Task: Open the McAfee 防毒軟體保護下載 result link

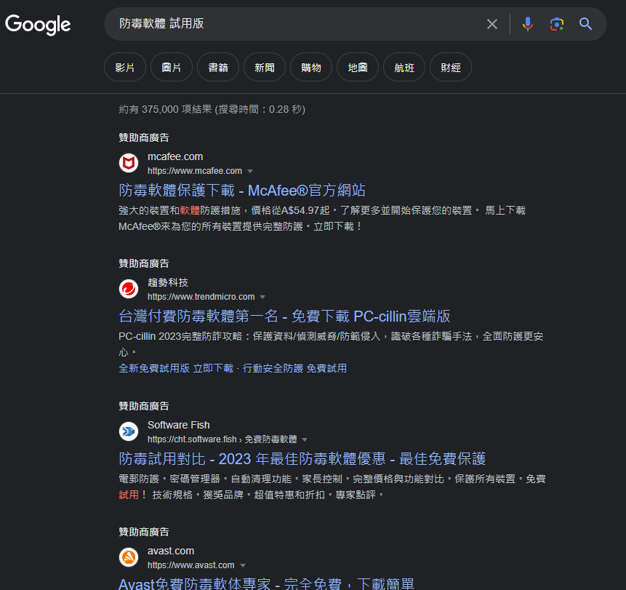Action: coord(242,190)
